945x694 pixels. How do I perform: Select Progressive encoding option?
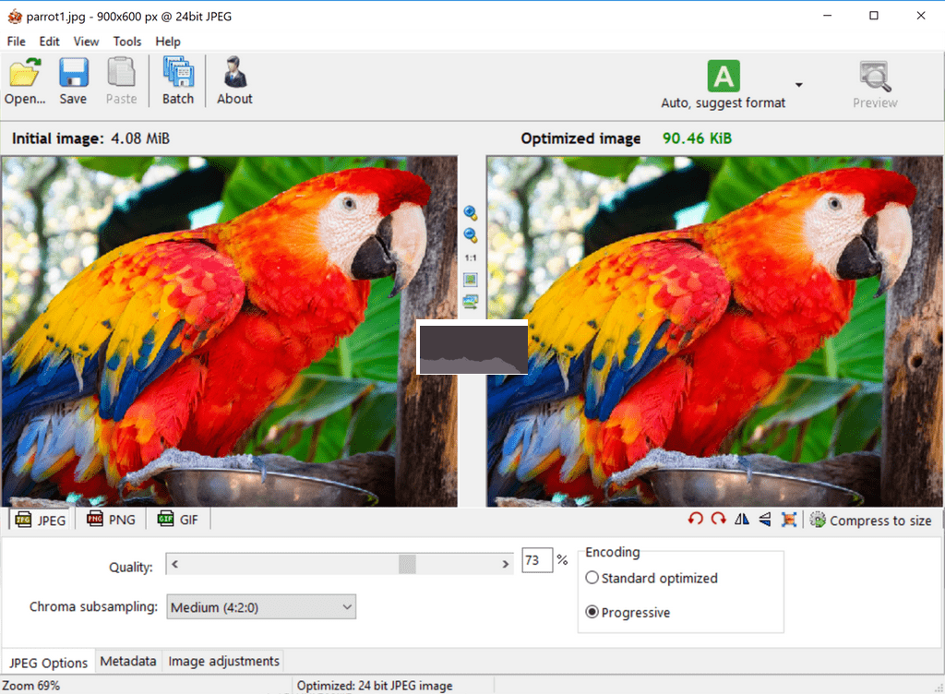coord(592,613)
